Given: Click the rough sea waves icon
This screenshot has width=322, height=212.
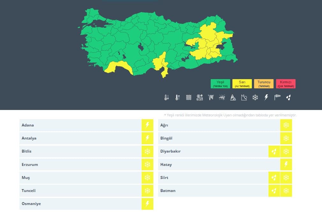Looking at the screenshot, I should tap(188, 98).
